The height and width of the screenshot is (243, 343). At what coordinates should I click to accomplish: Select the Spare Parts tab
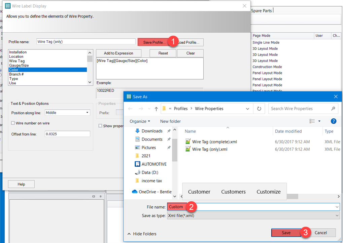pyautogui.click(x=261, y=10)
